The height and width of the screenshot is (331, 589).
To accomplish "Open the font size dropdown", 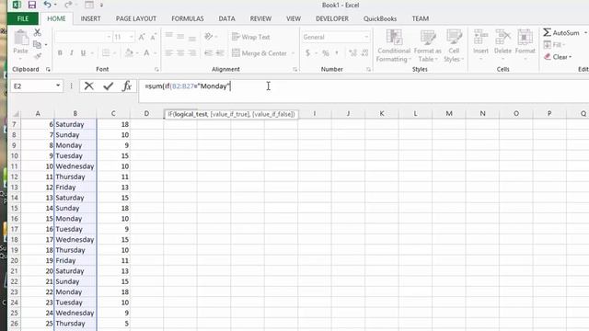I will (131, 37).
